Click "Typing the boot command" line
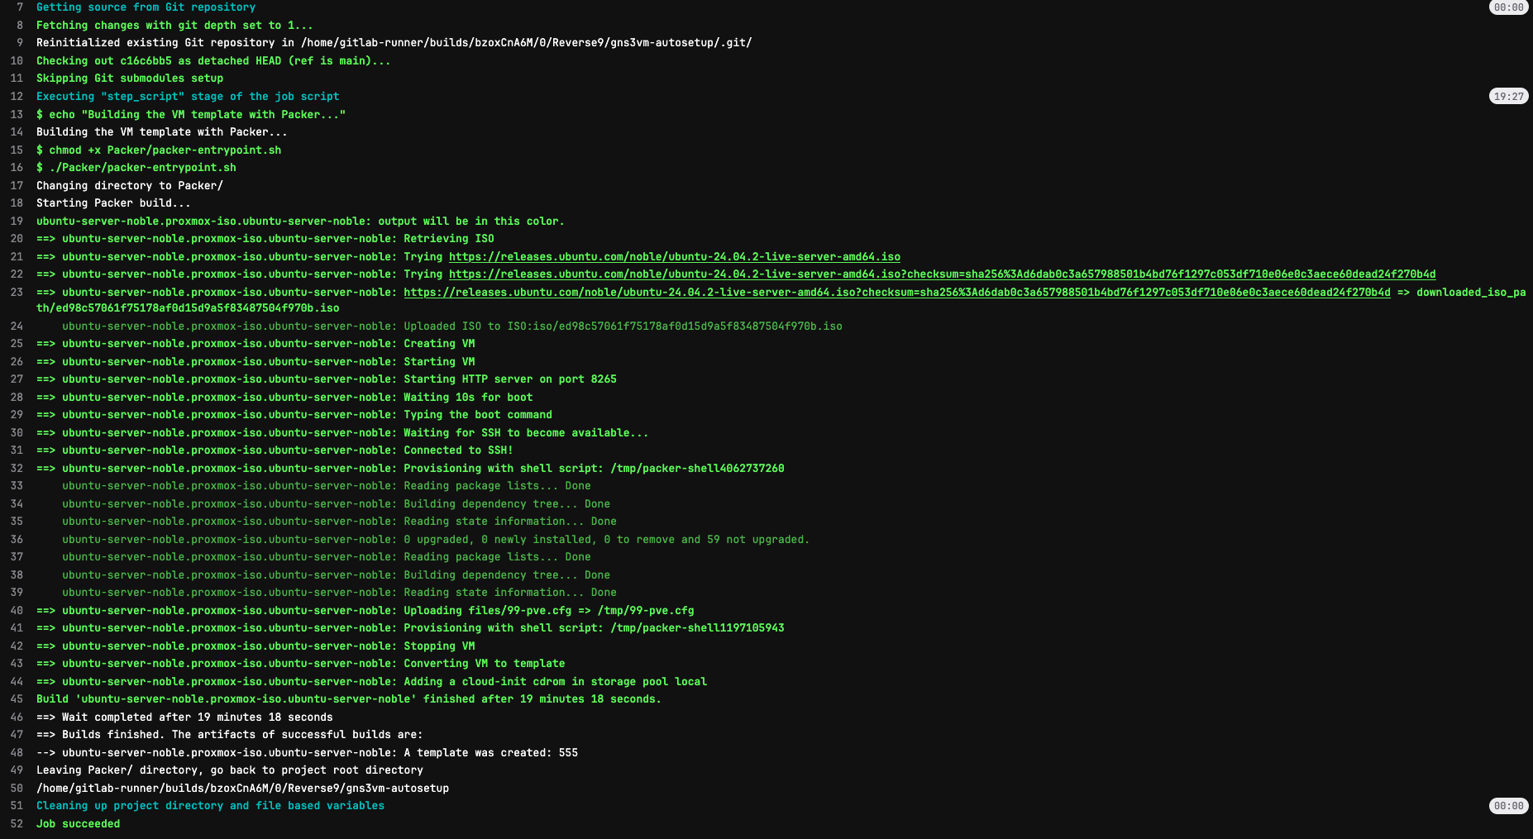The width and height of the screenshot is (1533, 839). click(294, 415)
